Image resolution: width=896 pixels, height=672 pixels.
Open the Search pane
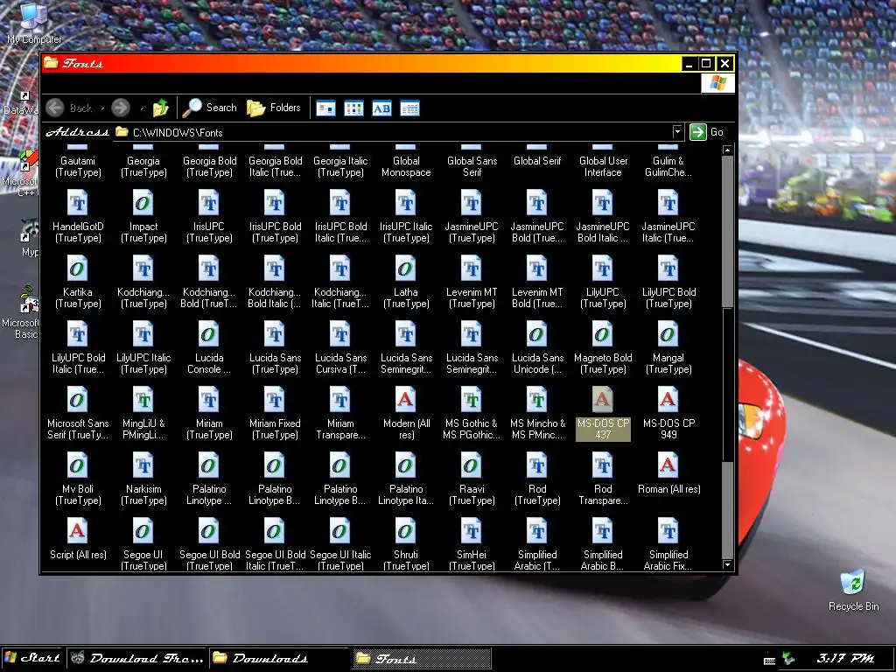[x=210, y=108]
